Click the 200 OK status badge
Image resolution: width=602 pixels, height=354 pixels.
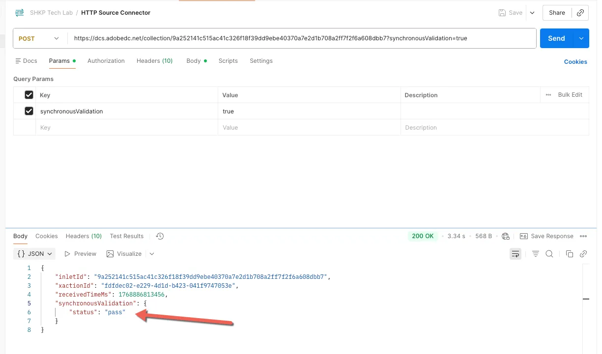[x=423, y=236]
